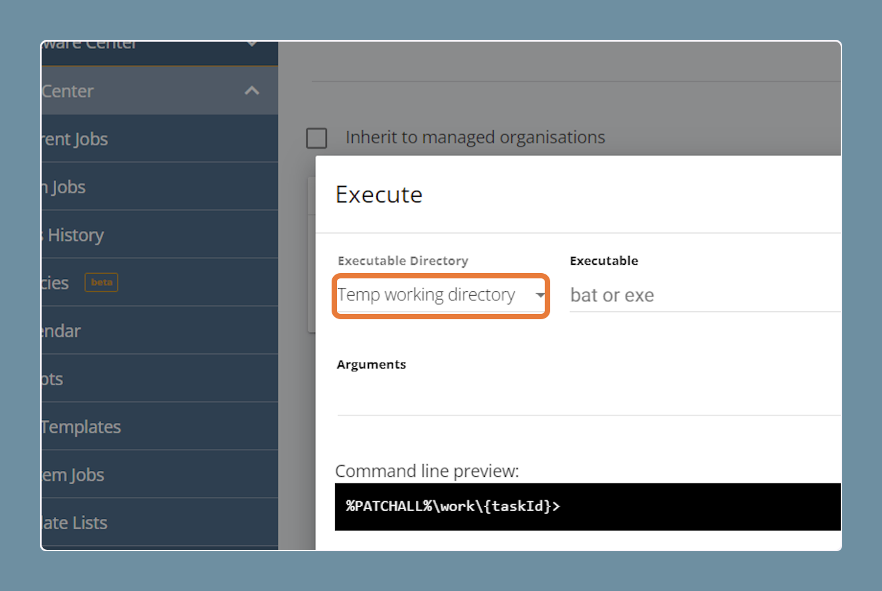This screenshot has height=591, width=882.
Task: Open the Templates sidebar entry
Action: click(160, 426)
